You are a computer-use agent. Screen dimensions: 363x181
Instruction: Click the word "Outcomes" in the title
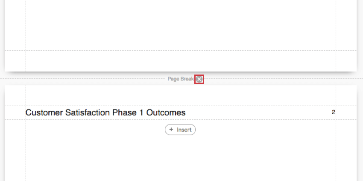pyautogui.click(x=166, y=113)
